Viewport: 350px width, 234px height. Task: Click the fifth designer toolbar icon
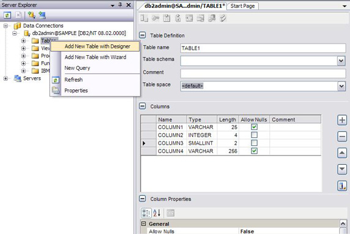tap(189, 18)
